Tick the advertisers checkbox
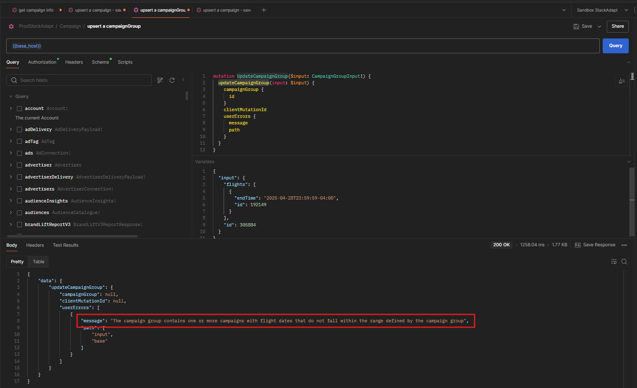Screen dimensions: 637x388 click(19, 189)
